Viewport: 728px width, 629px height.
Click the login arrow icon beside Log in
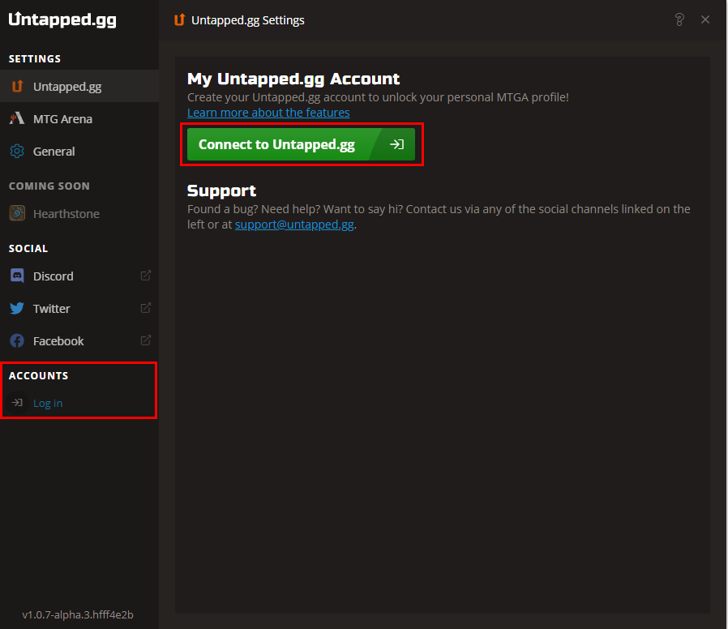(x=17, y=403)
